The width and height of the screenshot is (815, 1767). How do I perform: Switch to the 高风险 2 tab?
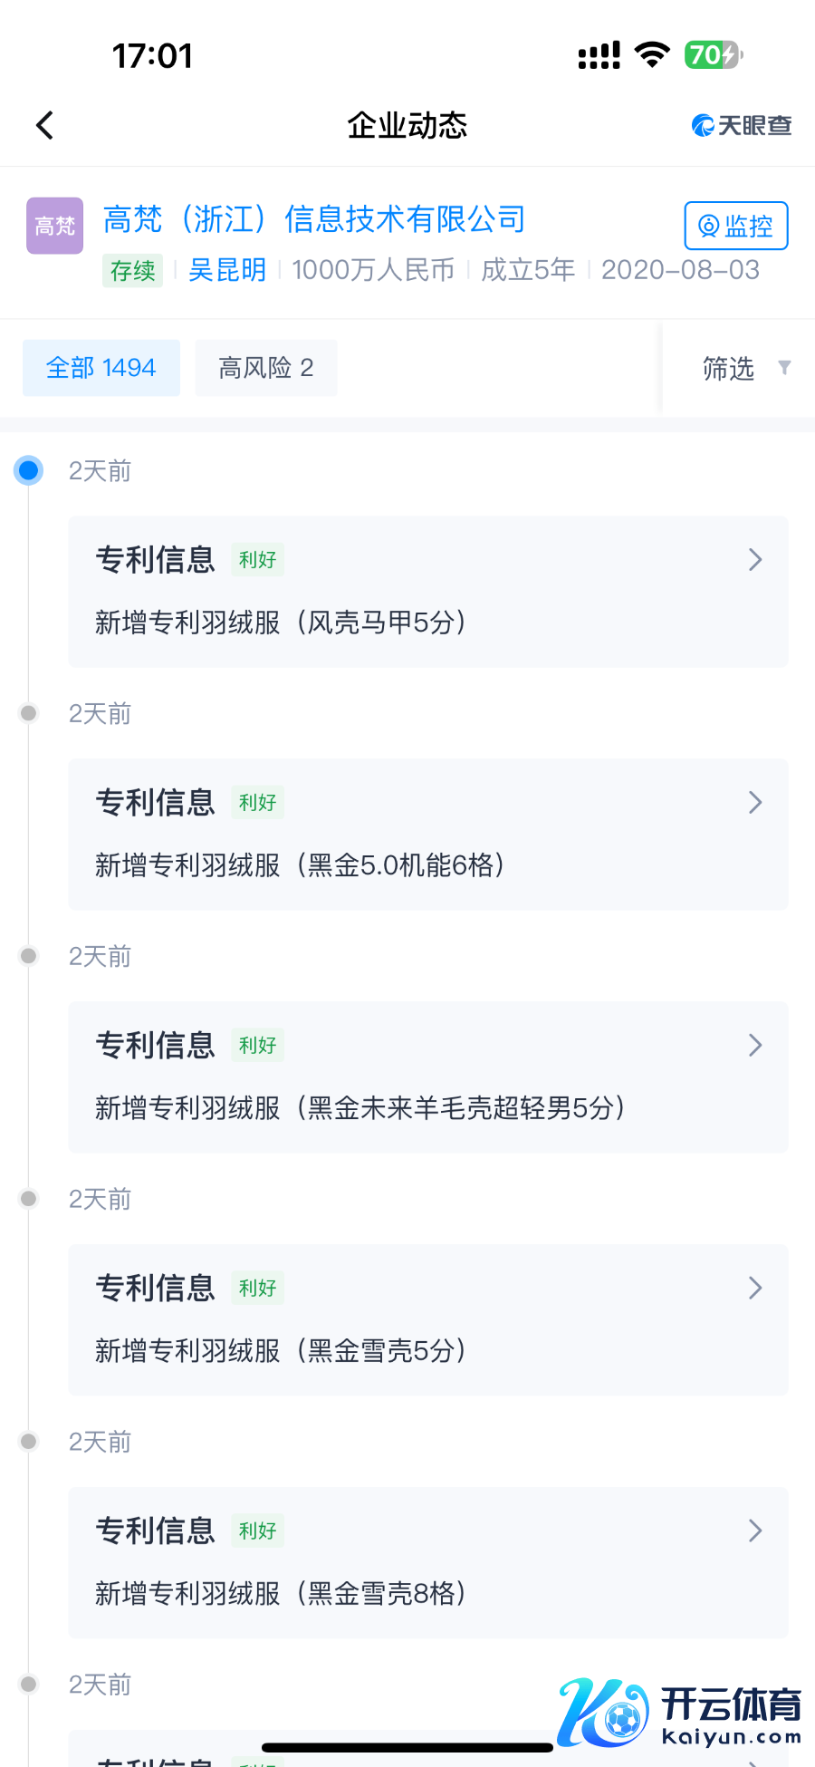[265, 368]
